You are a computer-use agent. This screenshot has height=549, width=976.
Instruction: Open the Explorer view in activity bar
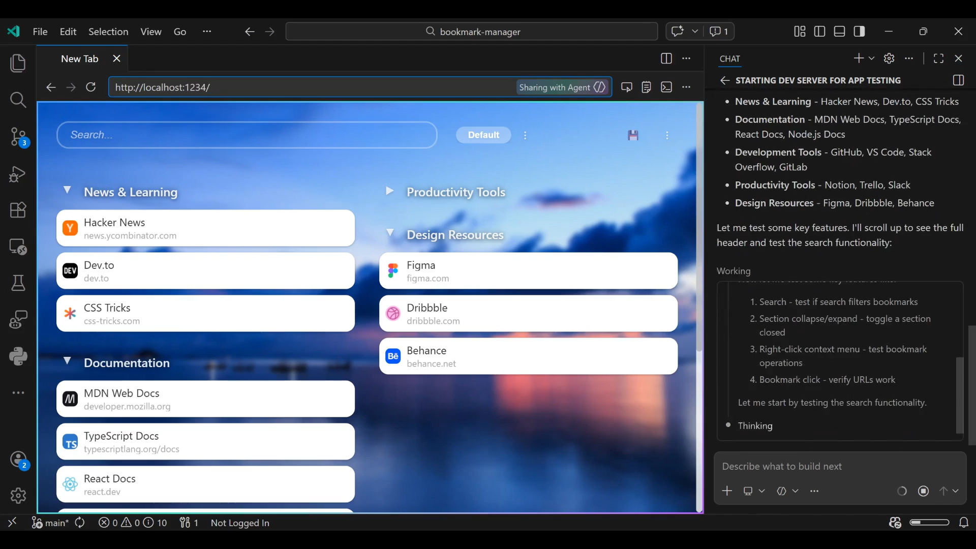18,63
